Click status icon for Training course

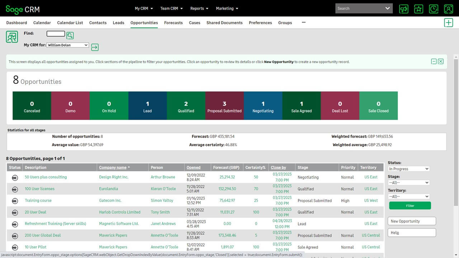pyautogui.click(x=15, y=201)
